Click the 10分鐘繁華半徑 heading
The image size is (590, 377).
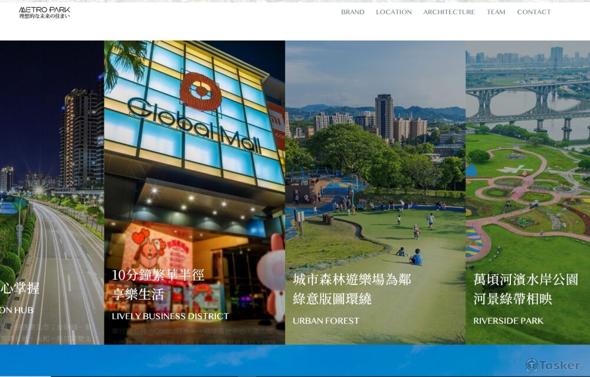coord(158,276)
